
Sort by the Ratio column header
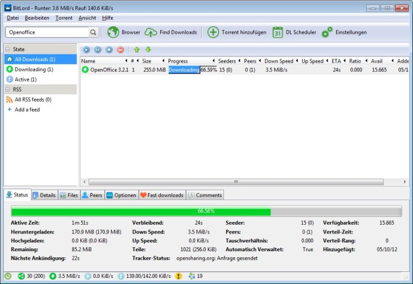(x=358, y=61)
